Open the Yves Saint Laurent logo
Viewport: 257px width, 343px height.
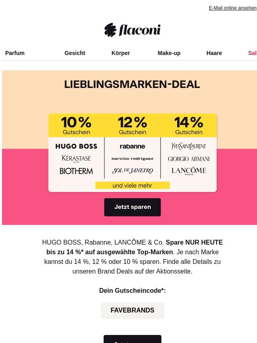click(189, 146)
